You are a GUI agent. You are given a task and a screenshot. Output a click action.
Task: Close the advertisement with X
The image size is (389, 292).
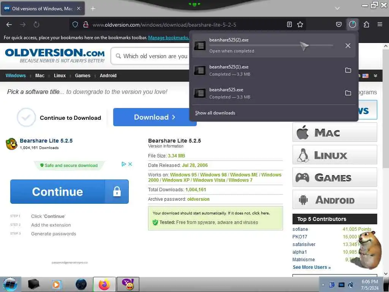130,164
